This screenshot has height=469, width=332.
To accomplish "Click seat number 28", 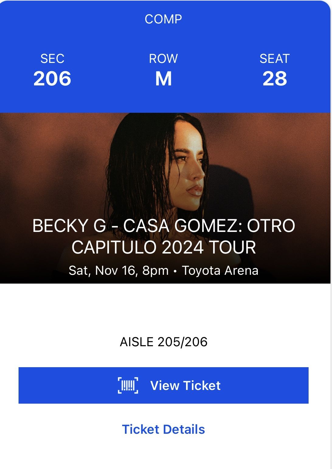I will [x=275, y=78].
